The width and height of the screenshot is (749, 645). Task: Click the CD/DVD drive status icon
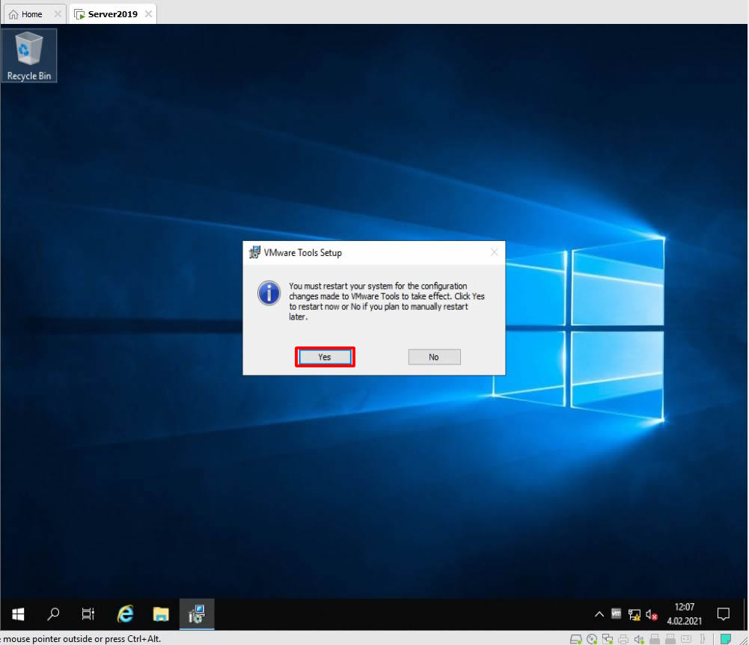[x=592, y=639]
